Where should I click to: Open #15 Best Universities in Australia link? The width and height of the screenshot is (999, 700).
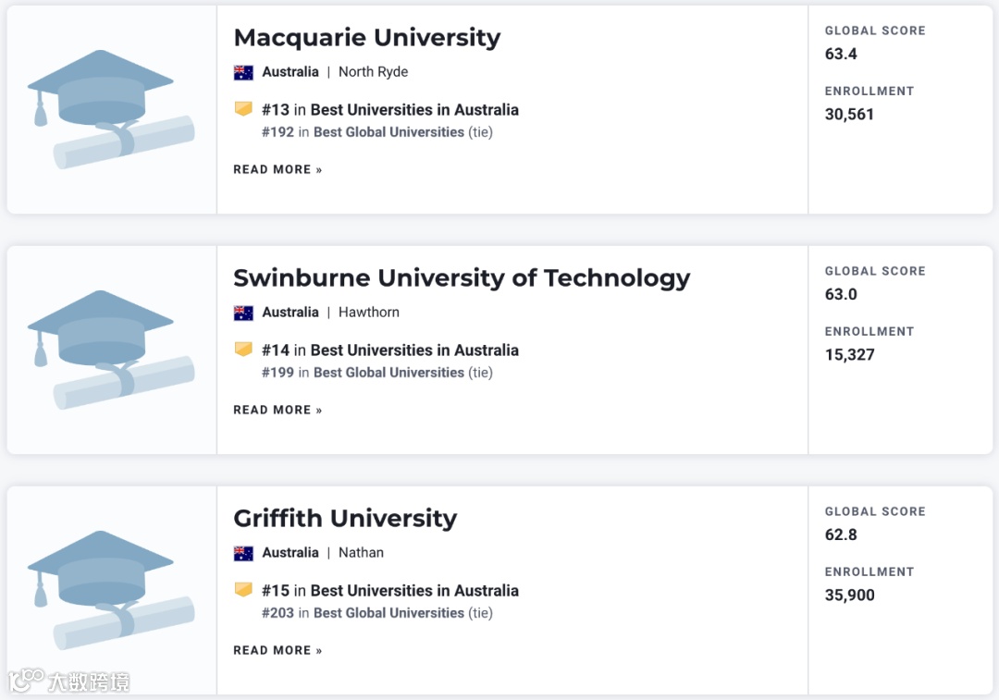pyautogui.click(x=414, y=591)
